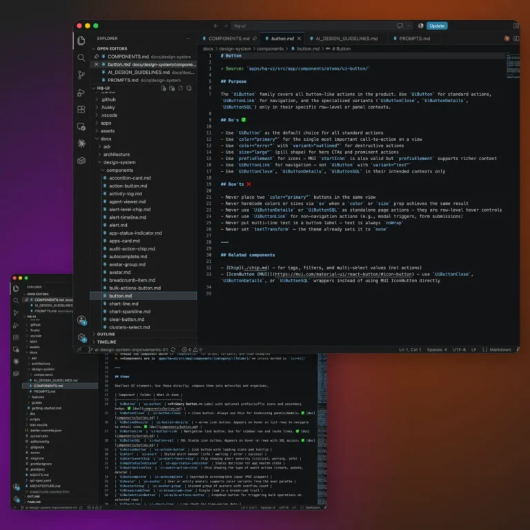Image resolution: width=530 pixels, height=530 pixels.
Task: Change the Markdown language mode in front status bar
Action: [x=500, y=349]
